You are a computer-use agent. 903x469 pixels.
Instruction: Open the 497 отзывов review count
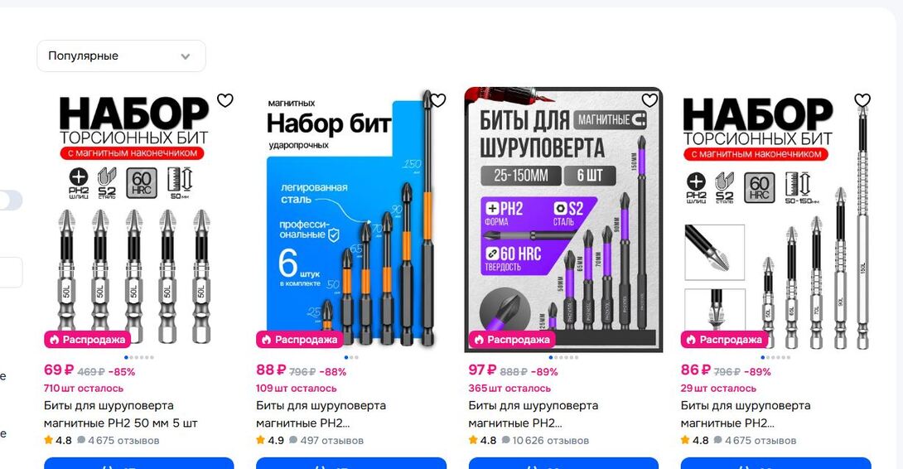click(326, 440)
